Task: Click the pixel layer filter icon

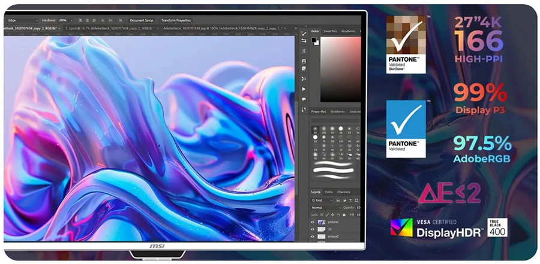Action: click(338, 201)
